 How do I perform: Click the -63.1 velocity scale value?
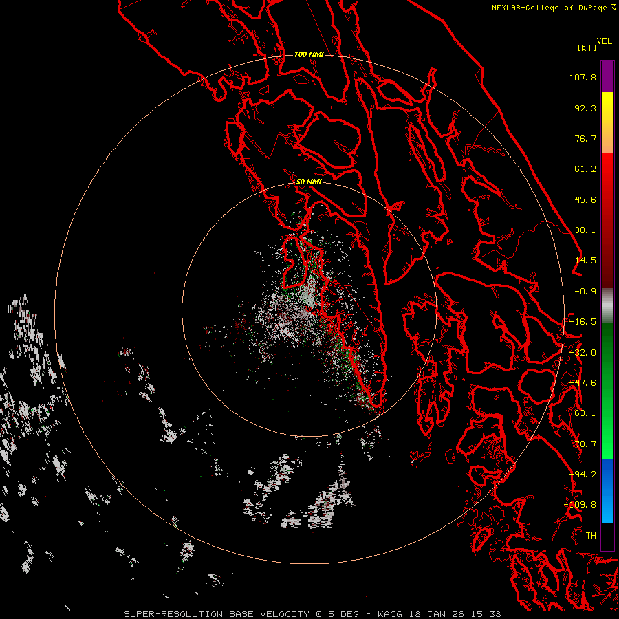583,413
